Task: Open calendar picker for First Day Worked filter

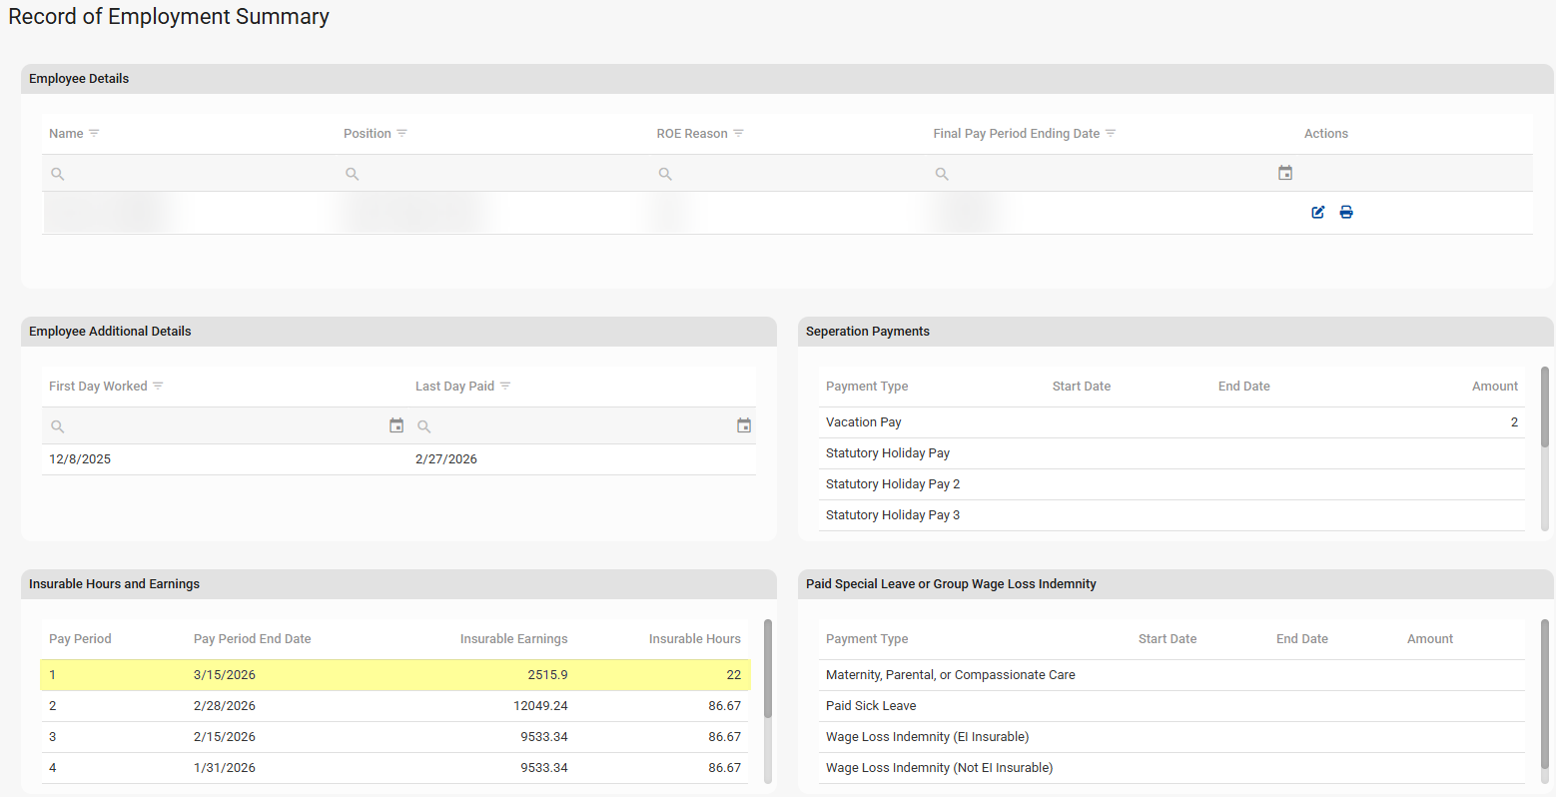Action: (396, 425)
